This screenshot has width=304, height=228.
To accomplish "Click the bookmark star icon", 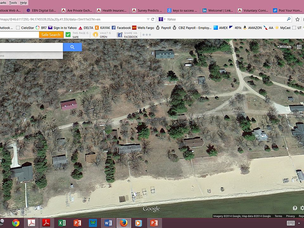I will [x=297, y=19].
